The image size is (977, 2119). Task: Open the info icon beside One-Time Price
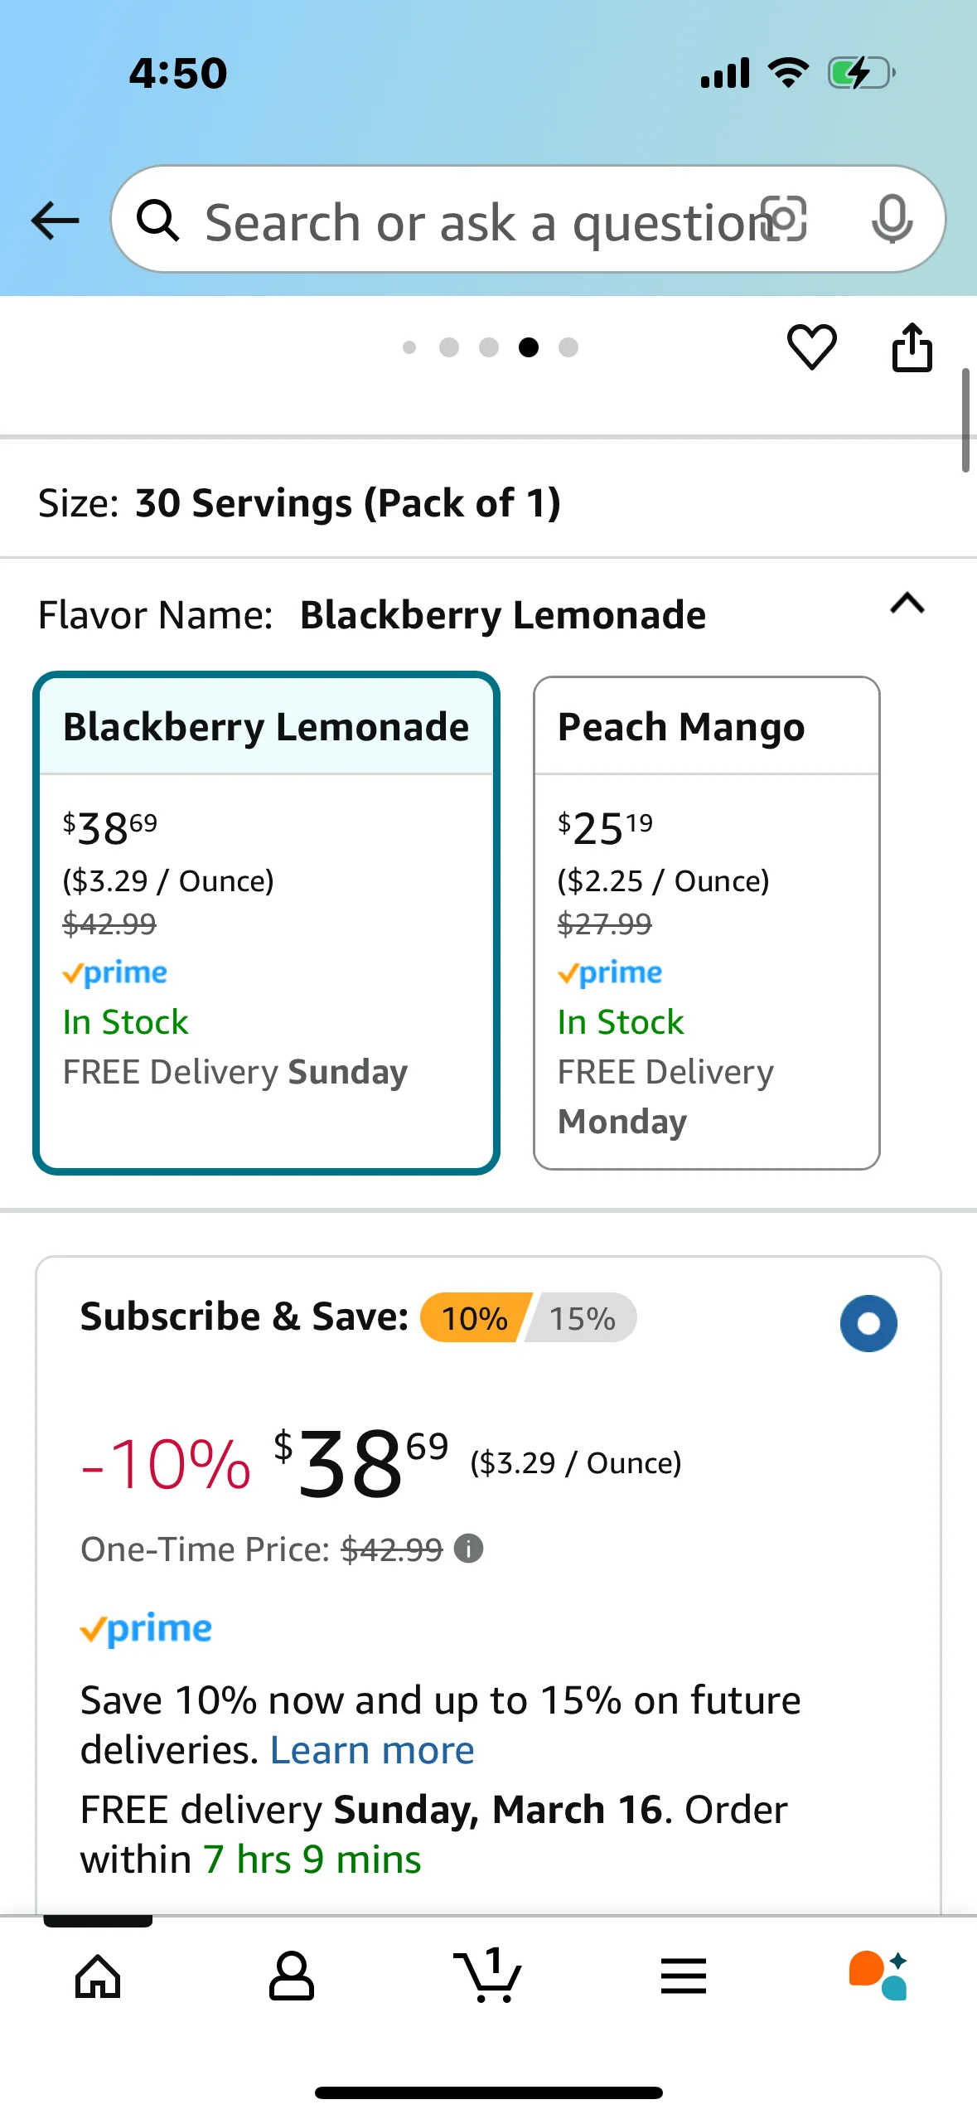(x=469, y=1548)
